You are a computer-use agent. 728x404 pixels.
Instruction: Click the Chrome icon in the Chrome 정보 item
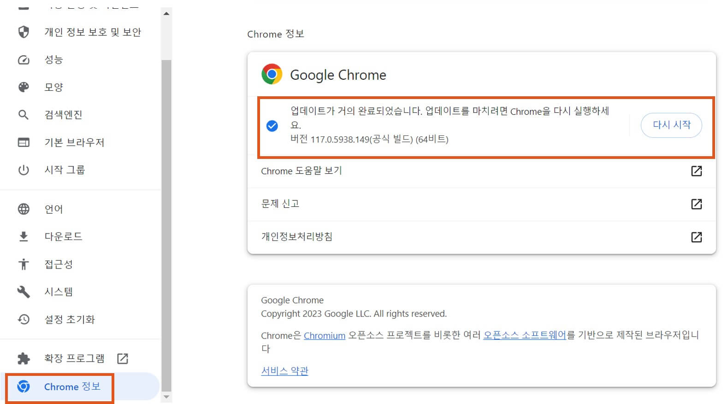[24, 386]
